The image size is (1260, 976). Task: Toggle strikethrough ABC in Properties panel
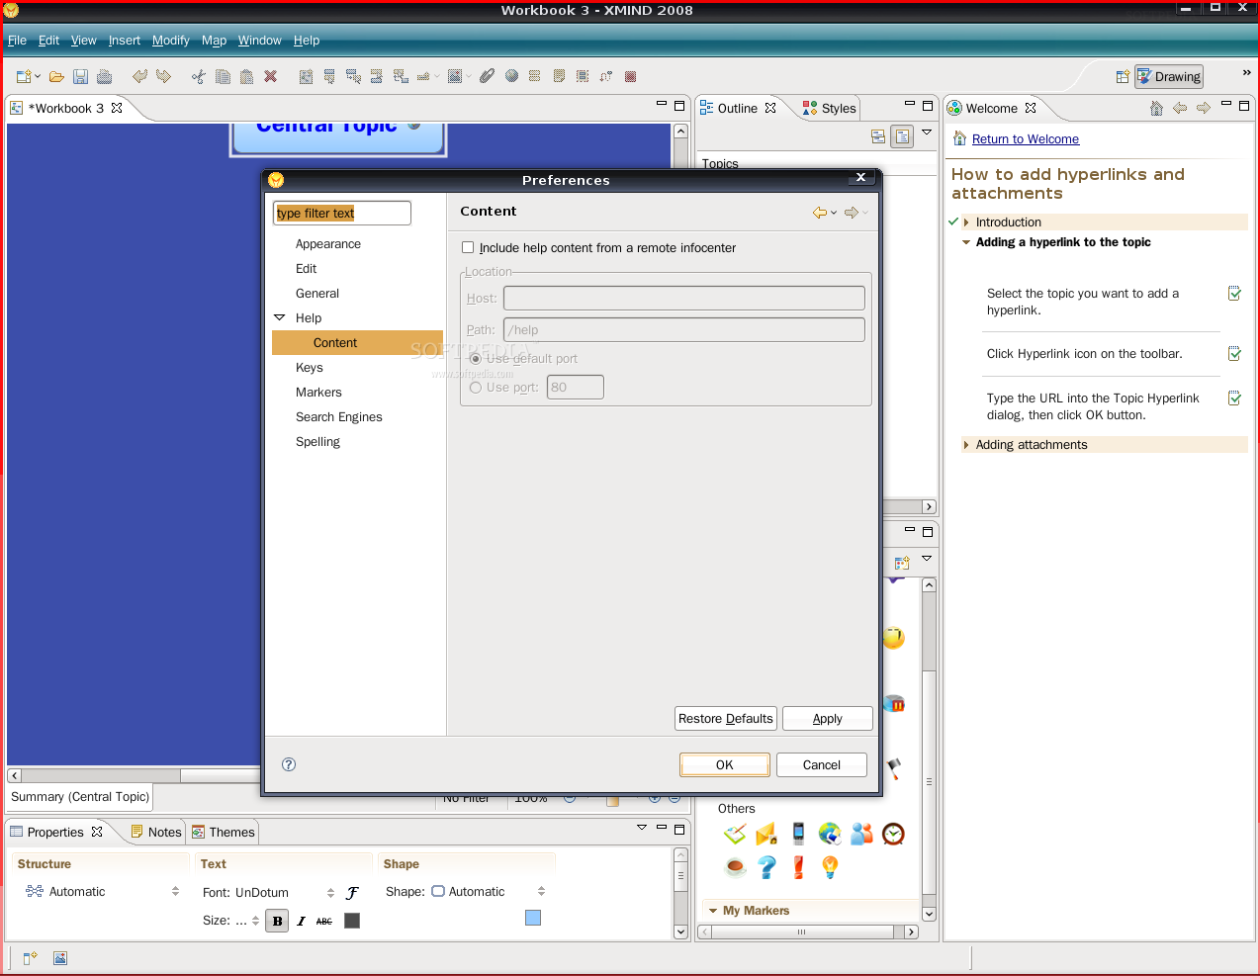click(x=324, y=921)
